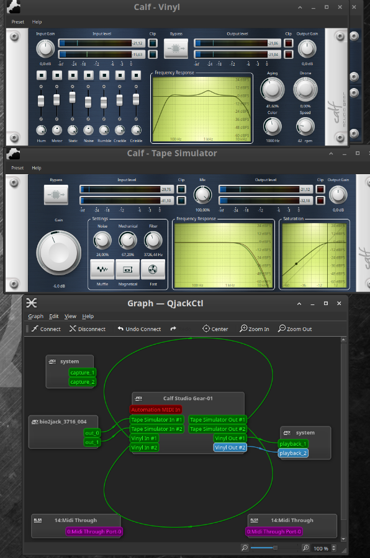370x558 pixels.
Task: Click the Hum level fader in Vinyl
Action: [x=41, y=100]
